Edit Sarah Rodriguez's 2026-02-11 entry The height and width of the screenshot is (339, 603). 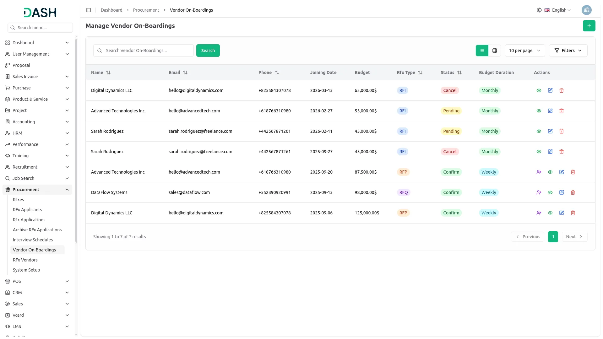click(x=550, y=131)
